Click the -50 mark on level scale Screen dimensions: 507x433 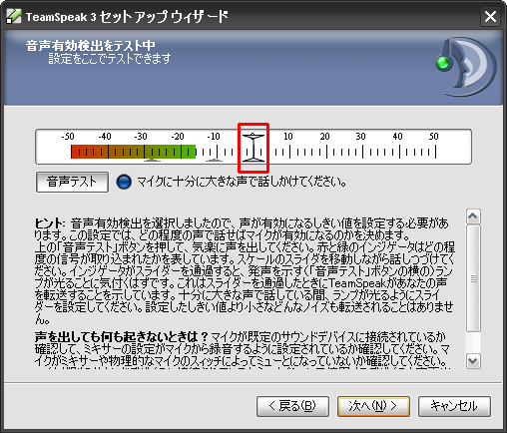pyautogui.click(x=68, y=137)
